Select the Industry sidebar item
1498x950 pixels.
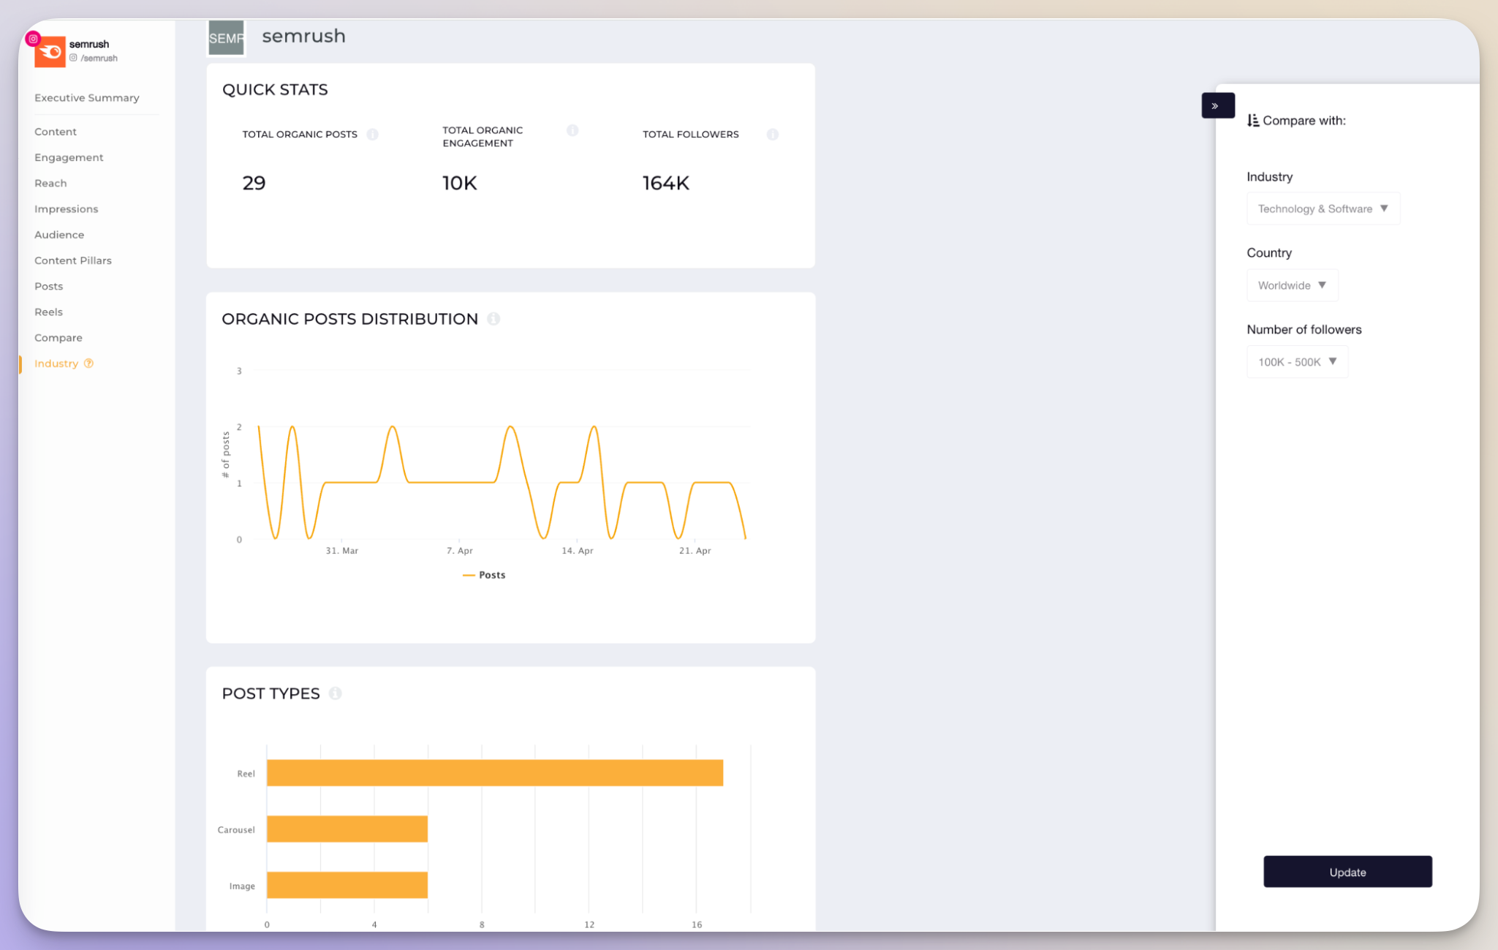(56, 363)
